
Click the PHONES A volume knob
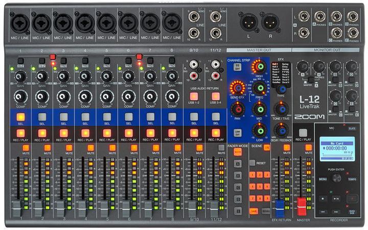319,67
